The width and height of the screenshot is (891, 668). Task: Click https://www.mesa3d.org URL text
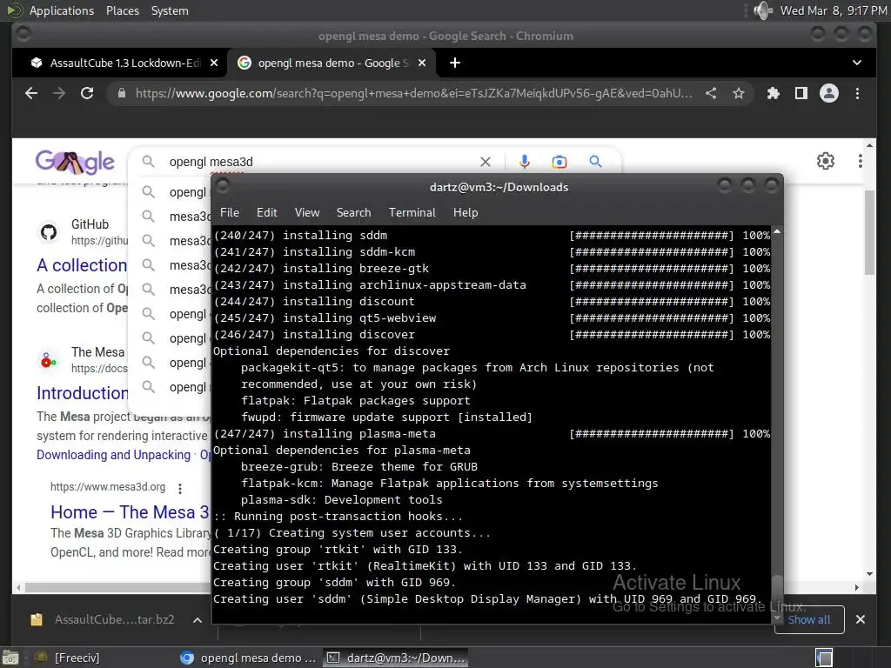coord(108,487)
